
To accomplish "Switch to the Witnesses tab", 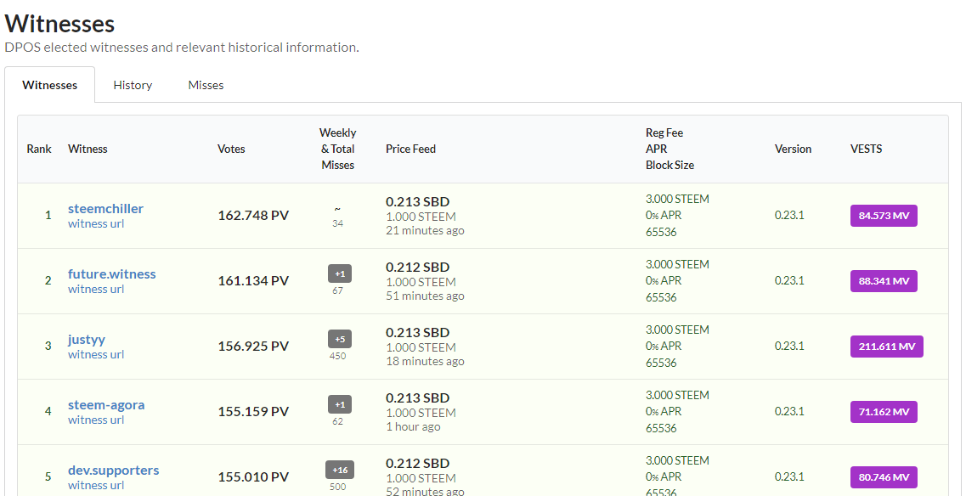I will [50, 85].
